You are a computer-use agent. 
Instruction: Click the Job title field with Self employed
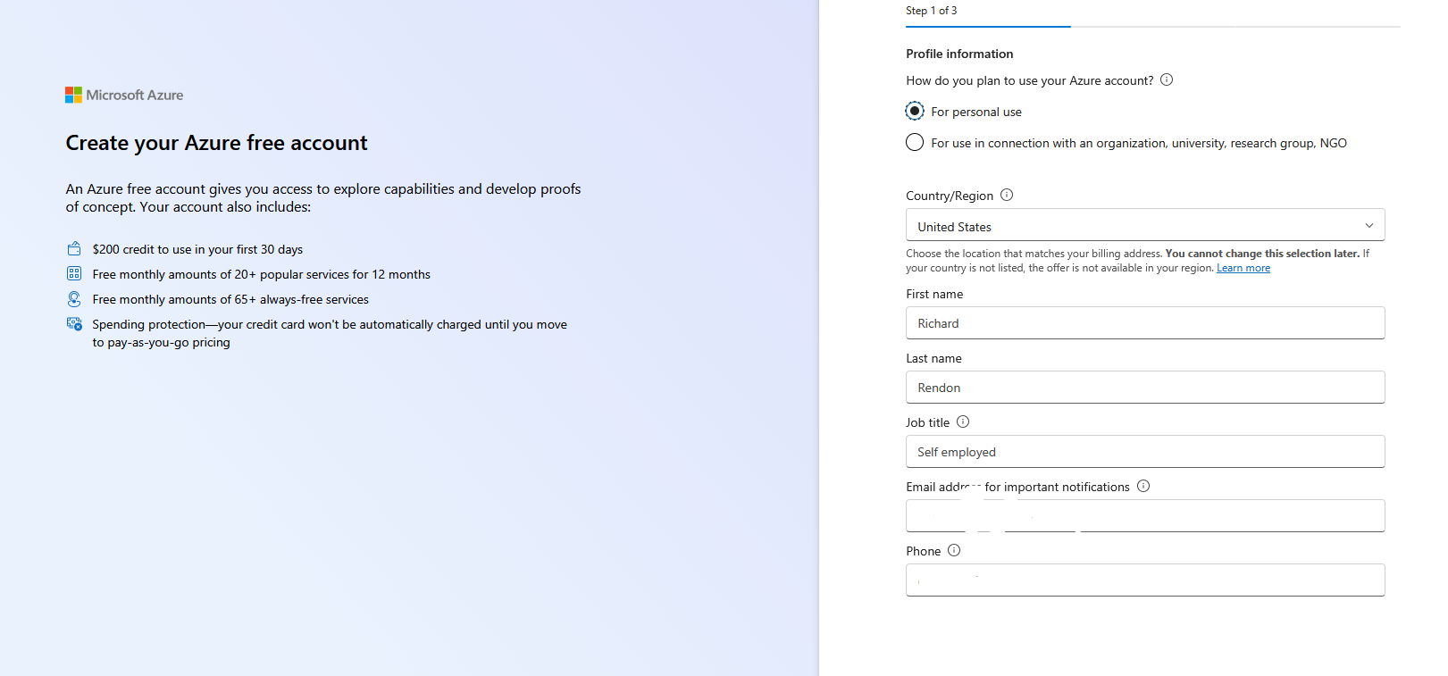(x=1145, y=452)
